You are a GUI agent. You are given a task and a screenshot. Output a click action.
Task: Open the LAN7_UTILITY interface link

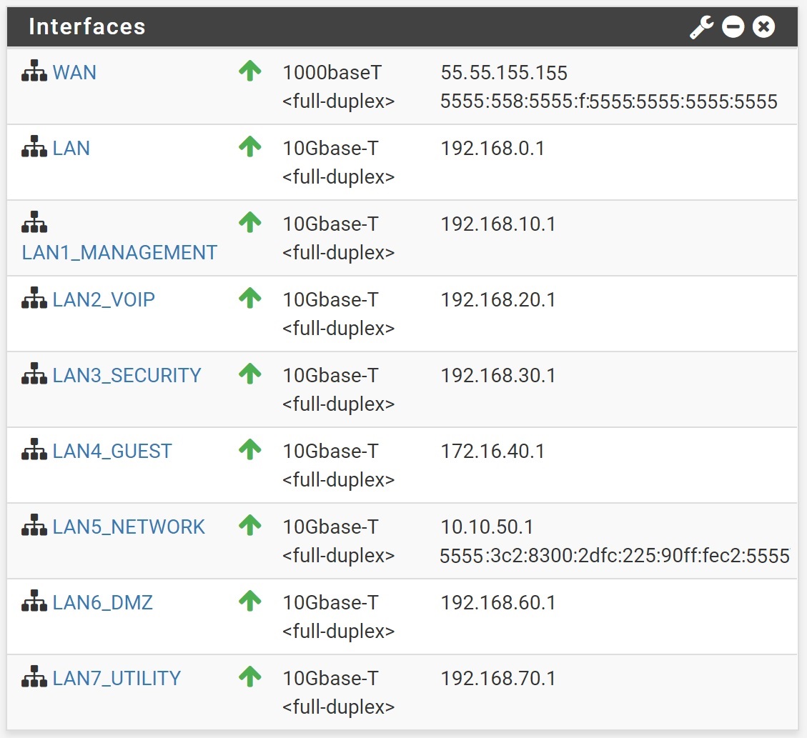pyautogui.click(x=117, y=679)
